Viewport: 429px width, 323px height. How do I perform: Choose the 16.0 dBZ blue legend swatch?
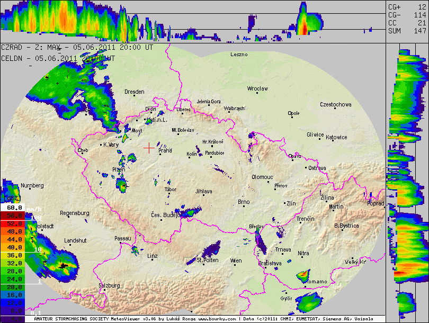(x=13, y=295)
